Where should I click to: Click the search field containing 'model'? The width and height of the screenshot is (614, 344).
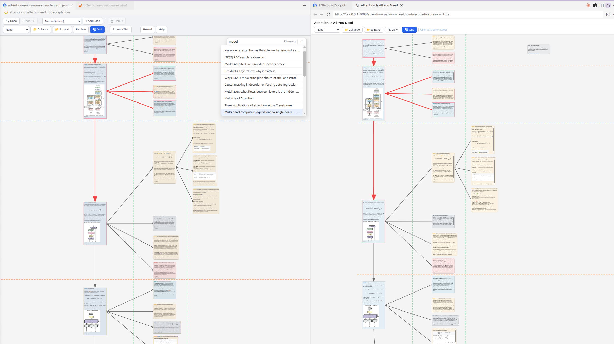(x=255, y=41)
